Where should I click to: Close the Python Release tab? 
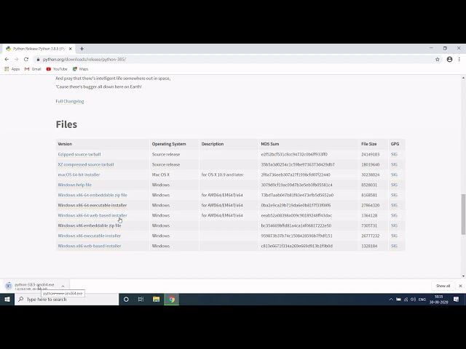point(71,49)
